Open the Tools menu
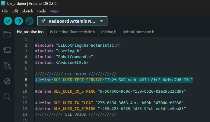Image resolution: width=210 pixels, height=122 pixels. click(41, 11)
